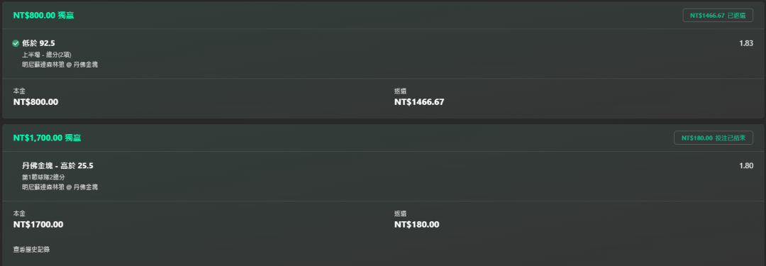Image resolution: width=766 pixels, height=266 pixels.
Task: Open the matchup text under 上半場 - 總分(2項)
Action: tap(60, 65)
